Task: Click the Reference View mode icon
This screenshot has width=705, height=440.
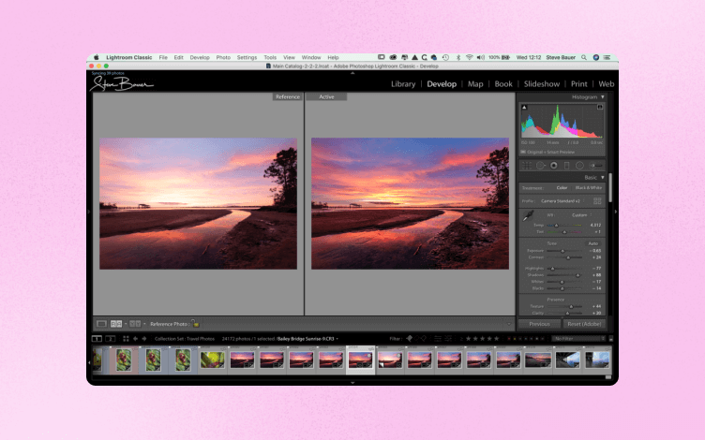Action: click(117, 323)
